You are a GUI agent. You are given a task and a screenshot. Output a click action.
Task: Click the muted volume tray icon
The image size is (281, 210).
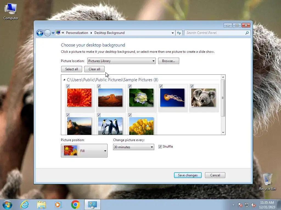pyautogui.click(x=253, y=205)
